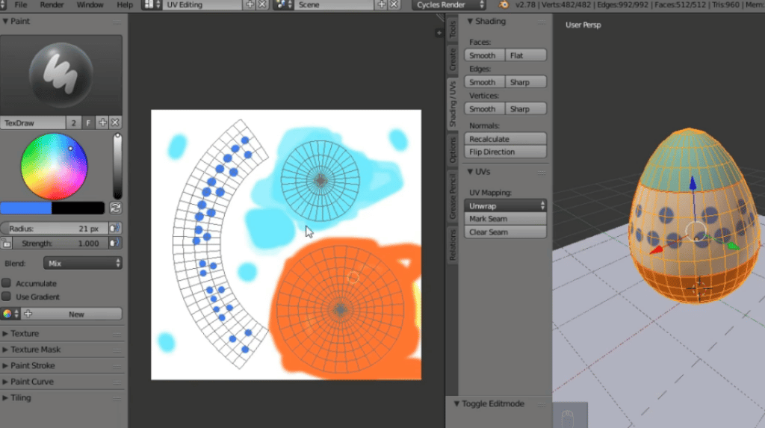Click the add new brush plus icon
This screenshot has height=428, width=765.
[x=102, y=122]
